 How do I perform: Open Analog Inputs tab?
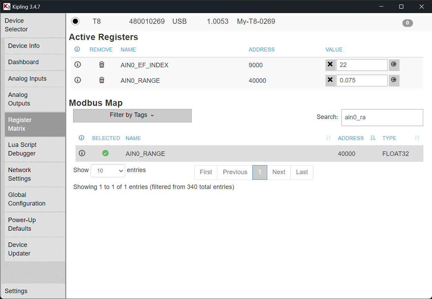point(35,79)
